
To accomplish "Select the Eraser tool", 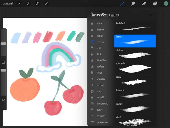I will [x=144, y=3].
